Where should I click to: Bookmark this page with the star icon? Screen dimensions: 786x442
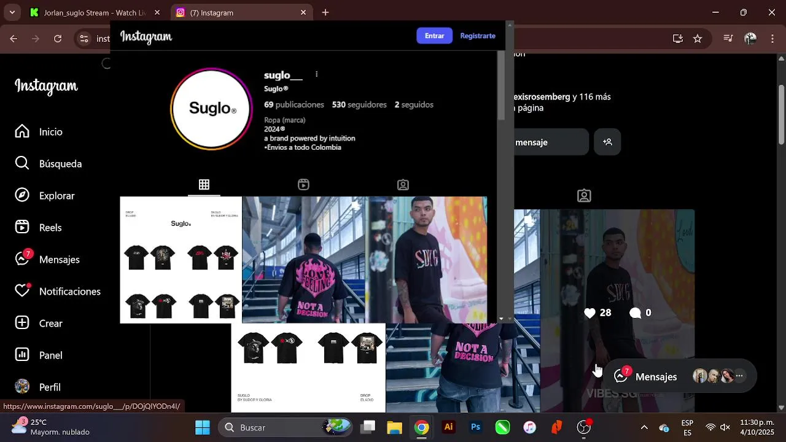[x=698, y=38]
